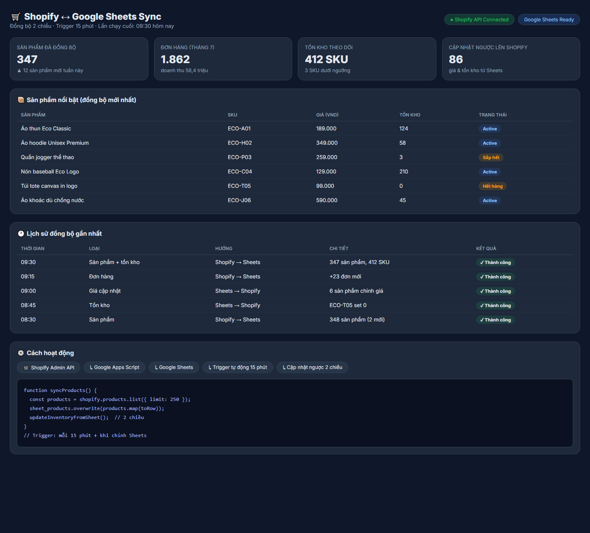
Task: Click the code comment about Trigger mỗi 15 phút
Action: click(85, 435)
